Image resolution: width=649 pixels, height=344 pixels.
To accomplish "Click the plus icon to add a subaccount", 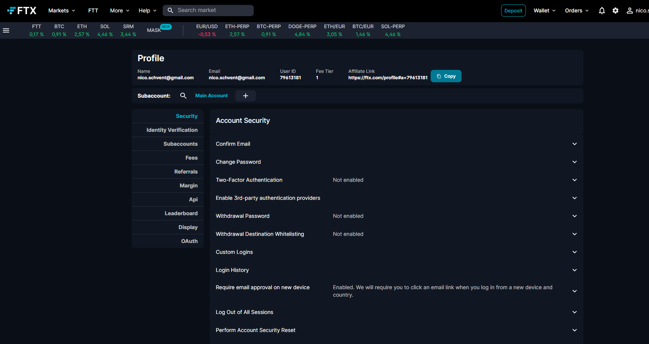I will tap(245, 96).
